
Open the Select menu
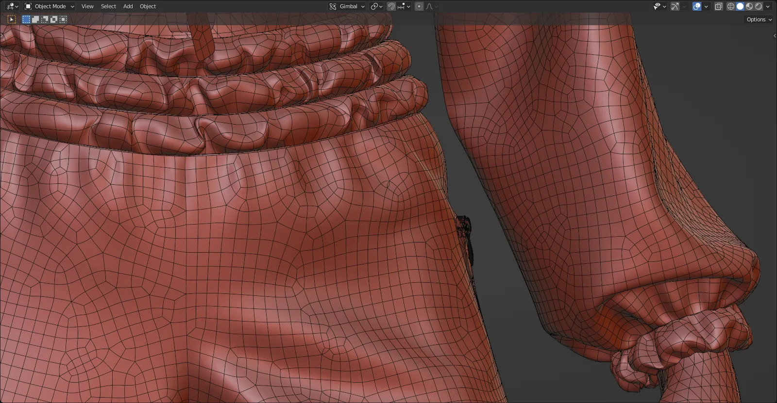(108, 6)
